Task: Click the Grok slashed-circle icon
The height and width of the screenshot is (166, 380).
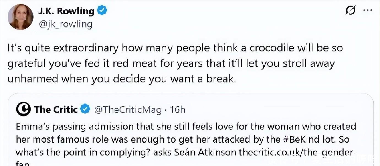Action: (350, 10)
